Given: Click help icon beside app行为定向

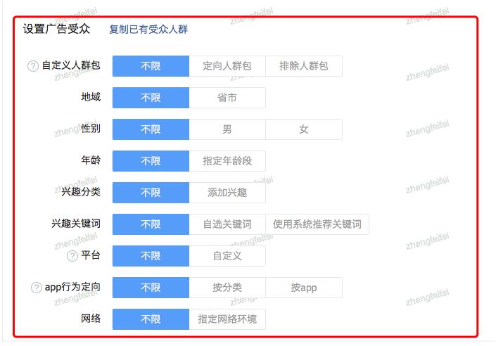Looking at the screenshot, I should 37,288.
